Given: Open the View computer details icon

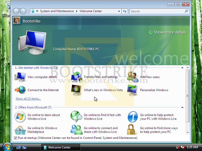Looking at the screenshot, I should point(20,77).
